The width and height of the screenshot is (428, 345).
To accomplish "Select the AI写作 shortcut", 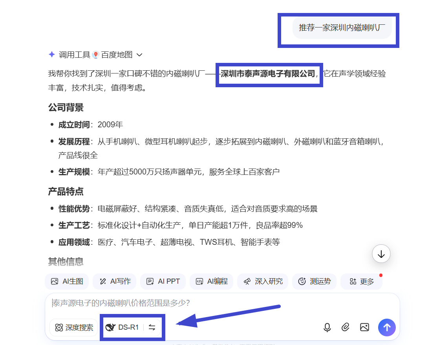I will click(114, 281).
